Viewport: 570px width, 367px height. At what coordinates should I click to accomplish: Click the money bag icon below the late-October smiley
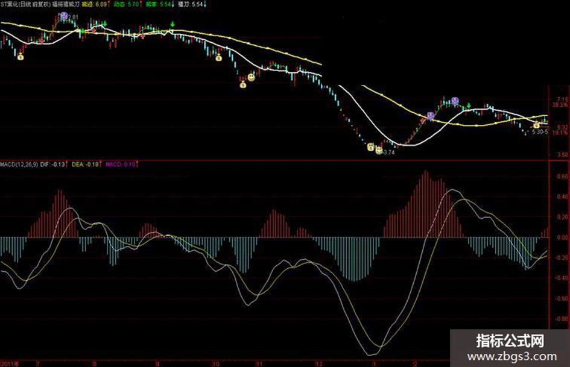(243, 84)
